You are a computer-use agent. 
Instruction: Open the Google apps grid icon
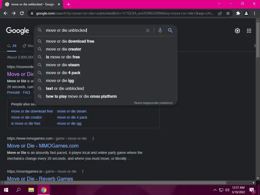[x=249, y=31]
